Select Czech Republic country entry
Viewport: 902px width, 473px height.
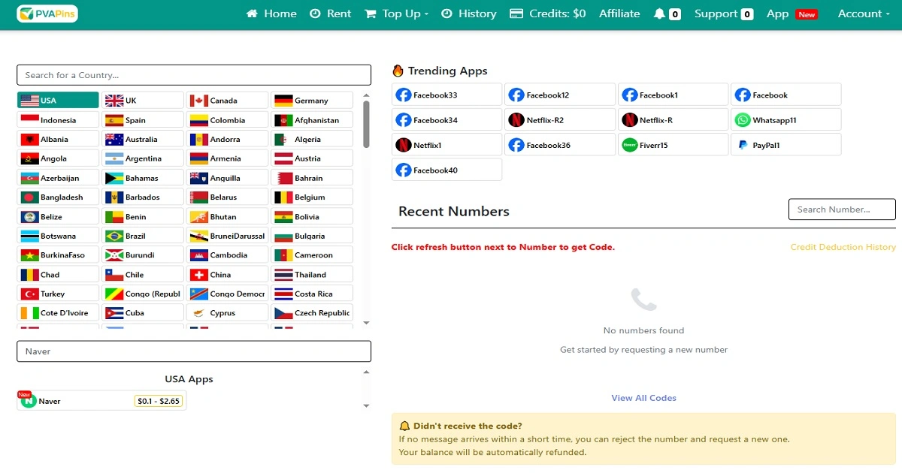pos(312,313)
